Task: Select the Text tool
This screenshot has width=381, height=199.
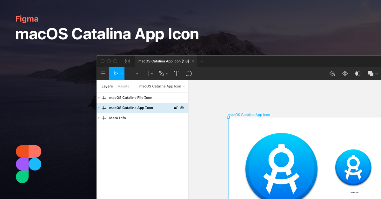Action: 176,74
